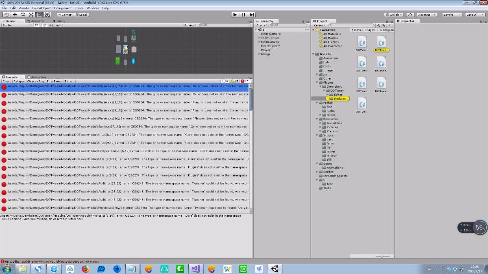Open Visual Studio from taskbar
488x274 pixels.
[196, 269]
